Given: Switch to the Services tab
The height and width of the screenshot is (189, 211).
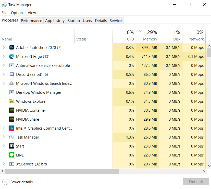Looking at the screenshot, I should [116, 21].
